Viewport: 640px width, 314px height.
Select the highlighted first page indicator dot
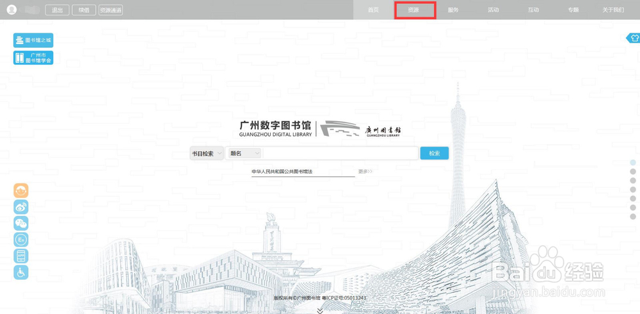(x=633, y=162)
